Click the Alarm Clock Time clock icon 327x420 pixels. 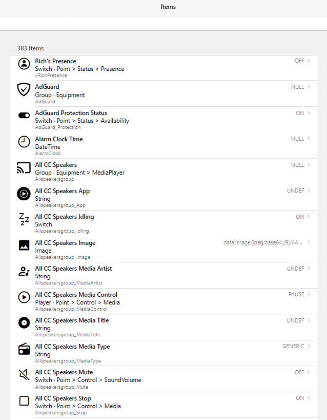24,142
